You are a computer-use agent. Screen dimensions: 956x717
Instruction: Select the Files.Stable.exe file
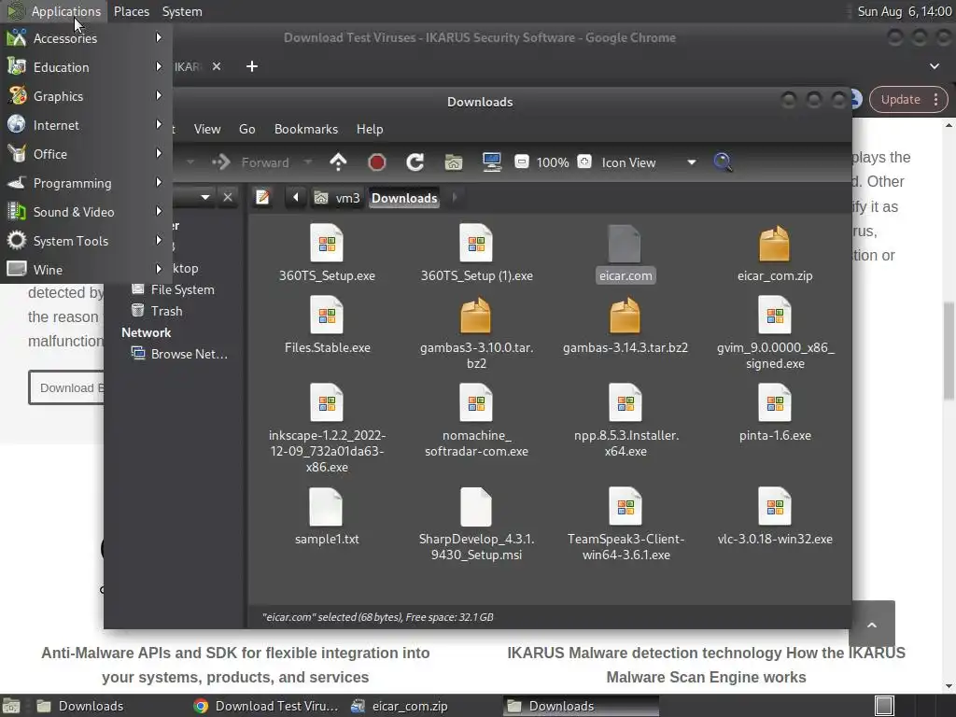tap(327, 325)
